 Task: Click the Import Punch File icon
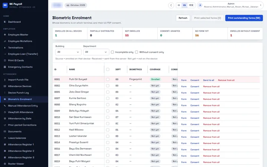pos(5,80)
